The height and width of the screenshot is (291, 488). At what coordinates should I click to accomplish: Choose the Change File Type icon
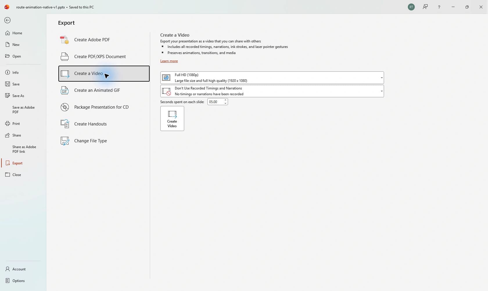(x=64, y=141)
